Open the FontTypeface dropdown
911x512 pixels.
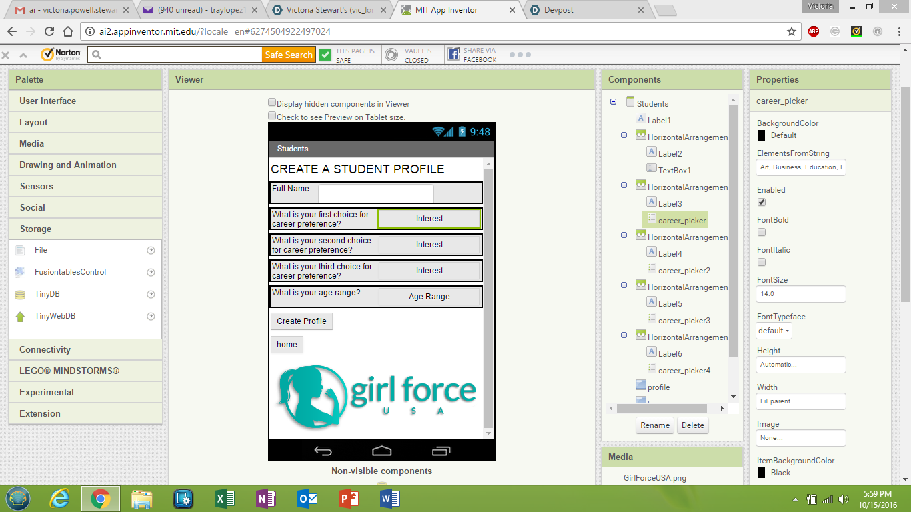pos(773,330)
